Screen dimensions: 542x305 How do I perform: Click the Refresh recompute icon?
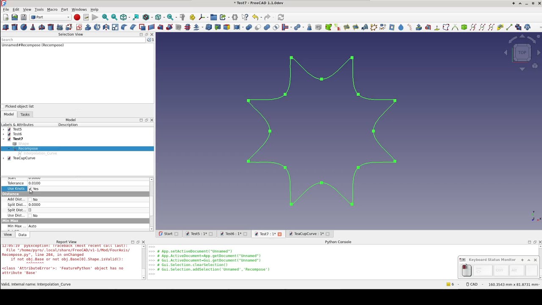click(281, 17)
